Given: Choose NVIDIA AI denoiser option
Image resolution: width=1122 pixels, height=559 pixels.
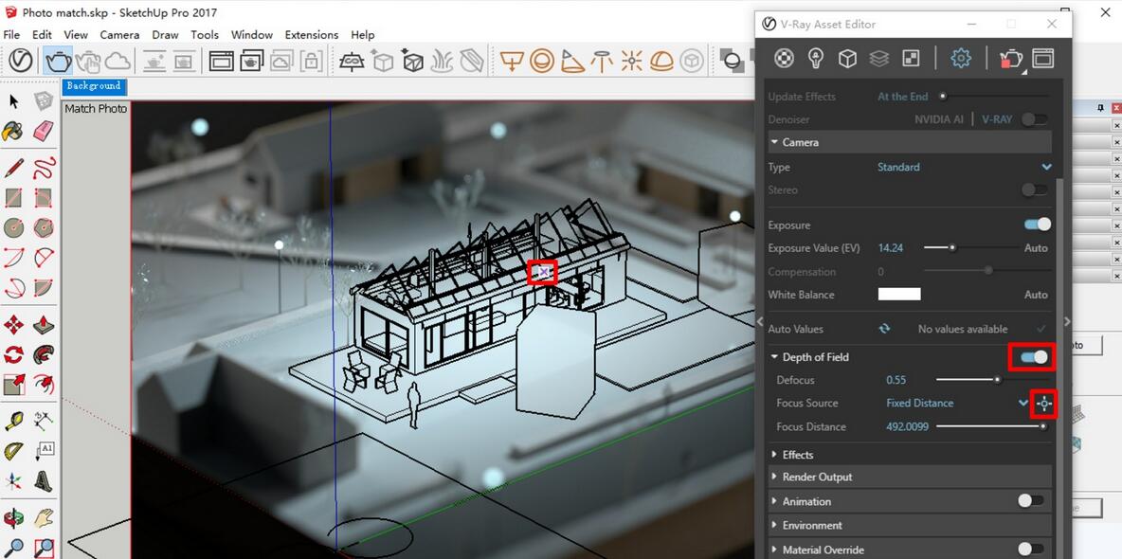Looking at the screenshot, I should [x=939, y=119].
